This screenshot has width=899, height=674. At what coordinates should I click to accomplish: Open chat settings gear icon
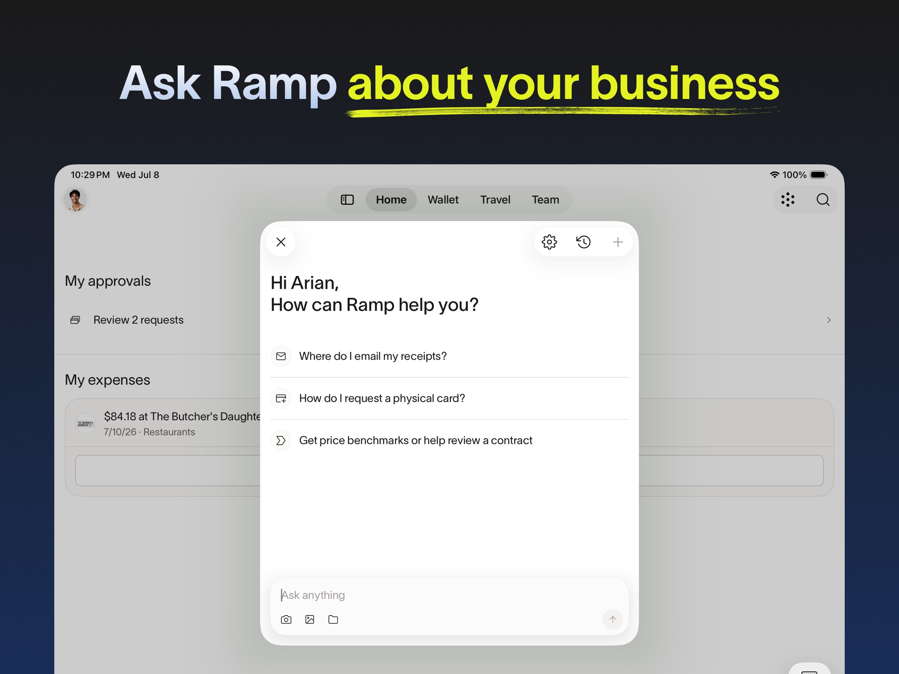[x=549, y=242]
